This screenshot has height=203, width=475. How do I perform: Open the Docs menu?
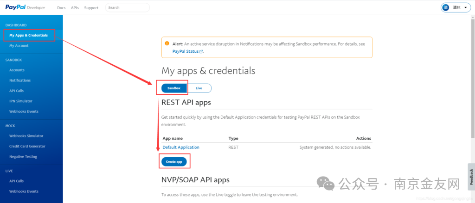(x=61, y=8)
